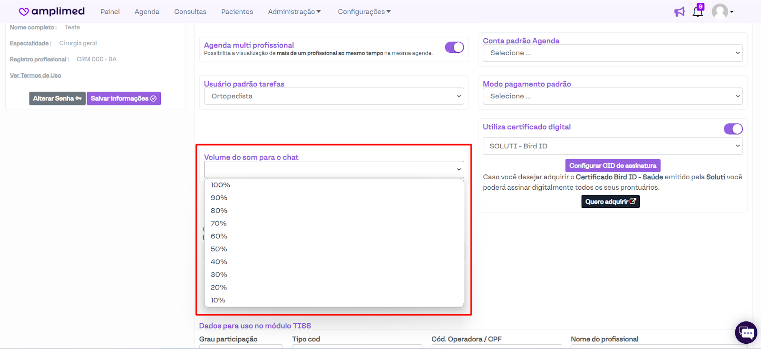This screenshot has width=761, height=349.
Task: Click the Salvar informações button
Action: pos(124,98)
